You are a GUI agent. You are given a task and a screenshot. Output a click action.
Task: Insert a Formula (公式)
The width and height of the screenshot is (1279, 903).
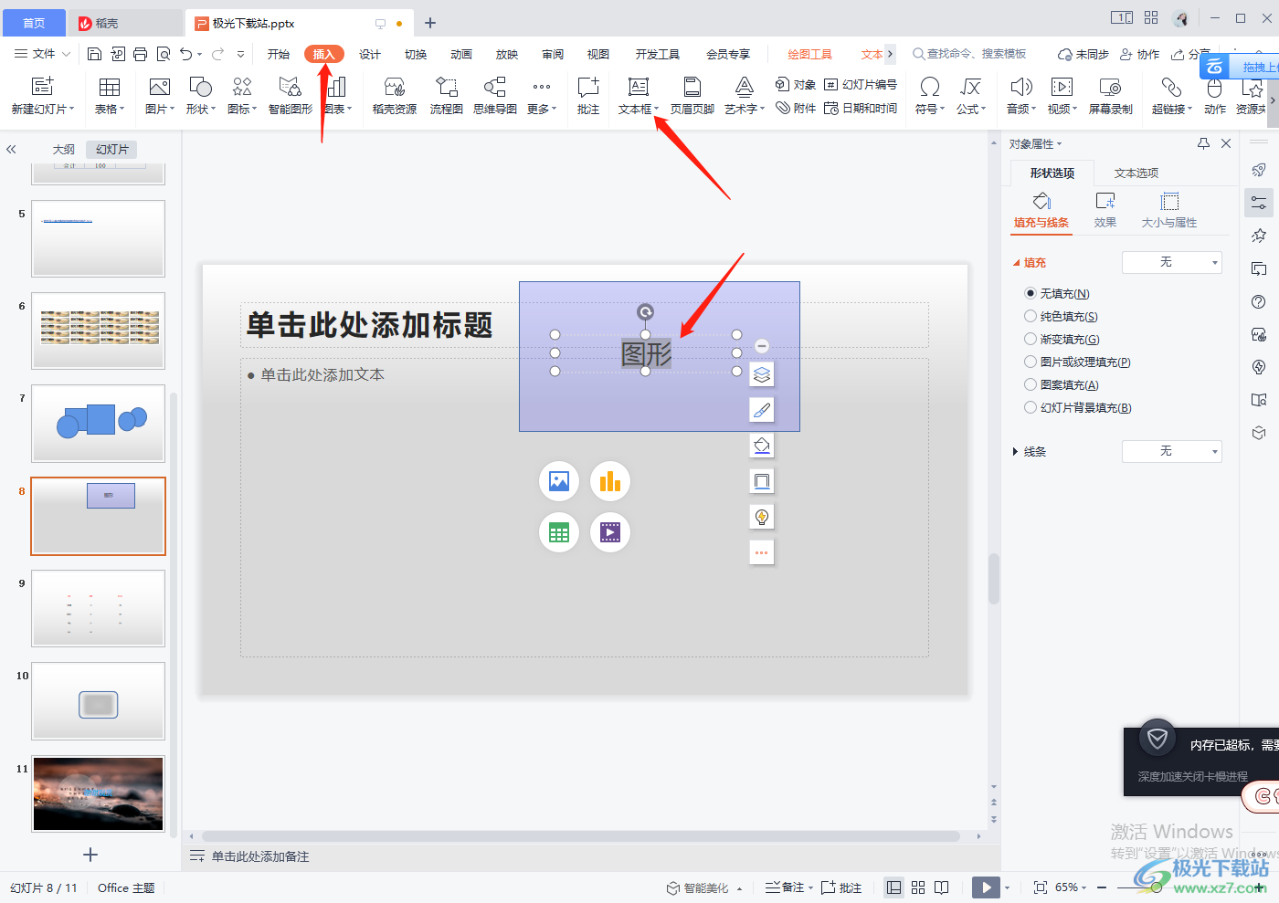point(971,96)
